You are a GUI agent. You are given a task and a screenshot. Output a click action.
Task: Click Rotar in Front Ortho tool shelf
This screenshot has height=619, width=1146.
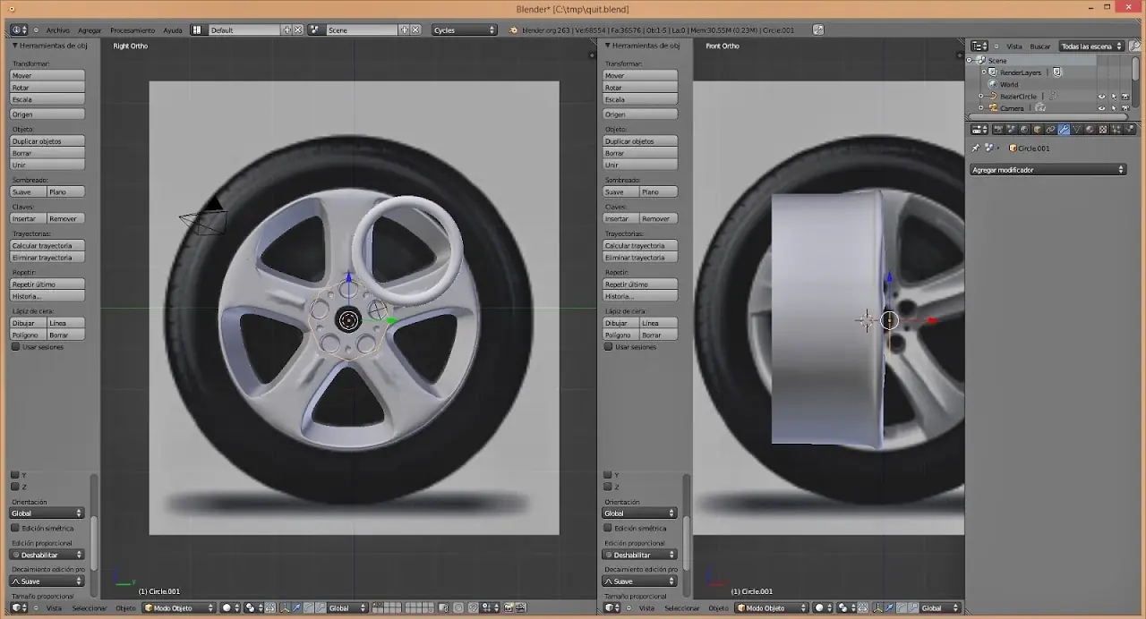[639, 88]
